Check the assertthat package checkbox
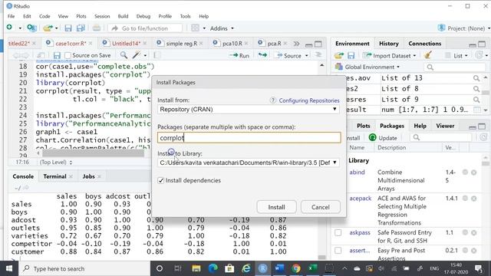This screenshot has height=276, width=491. point(338,251)
